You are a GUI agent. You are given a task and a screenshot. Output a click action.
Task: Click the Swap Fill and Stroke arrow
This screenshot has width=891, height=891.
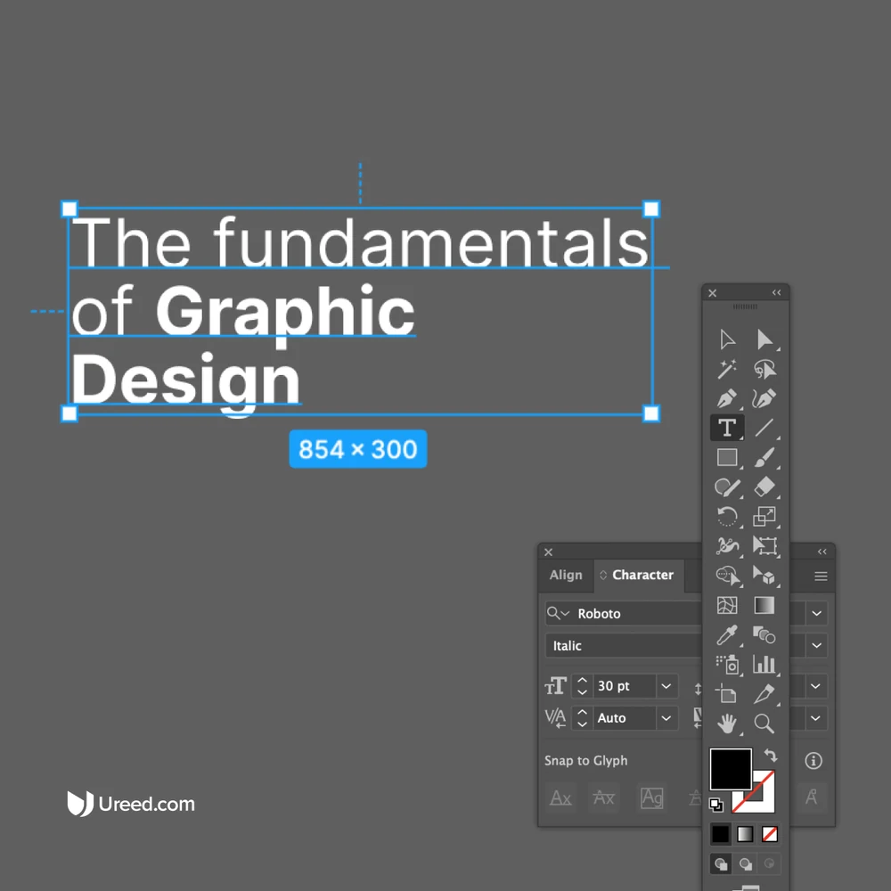pos(771,756)
